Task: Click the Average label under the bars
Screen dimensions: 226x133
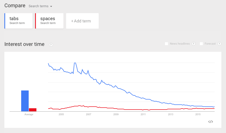Action: coord(29,114)
